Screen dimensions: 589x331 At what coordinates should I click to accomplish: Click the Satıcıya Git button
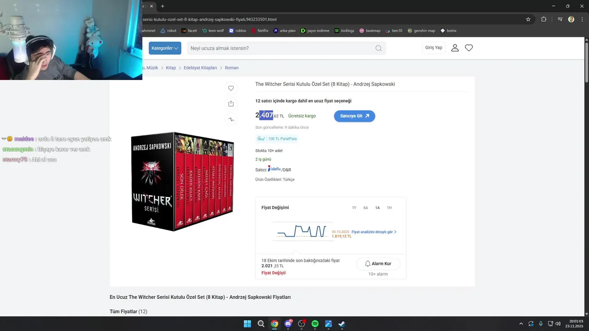click(354, 116)
